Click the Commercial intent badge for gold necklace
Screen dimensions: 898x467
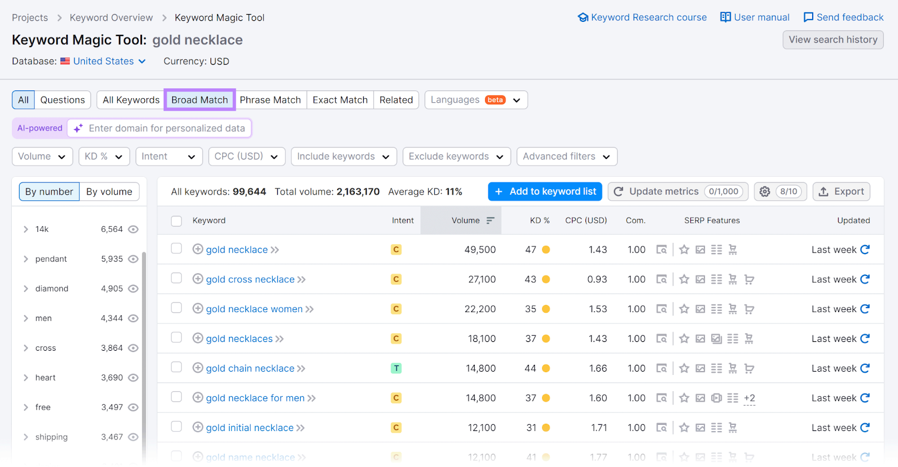(396, 250)
